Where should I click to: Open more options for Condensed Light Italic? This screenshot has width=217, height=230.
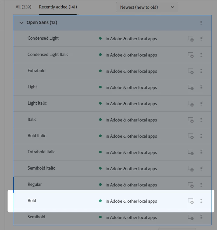click(x=201, y=55)
